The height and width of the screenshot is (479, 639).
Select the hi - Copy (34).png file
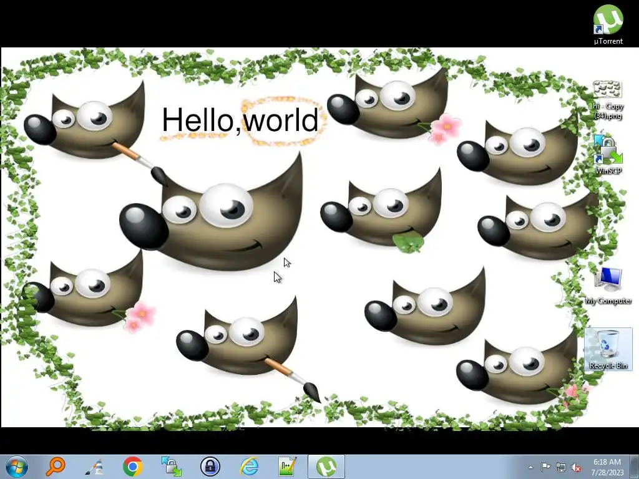point(608,100)
